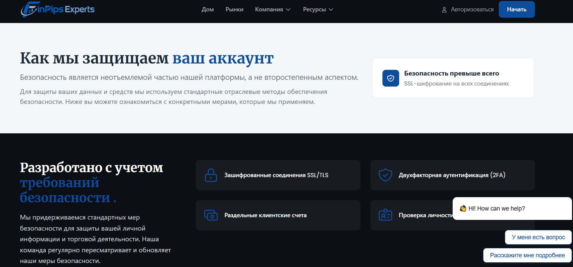Click the shield check icon for 2FA

pos(385,175)
